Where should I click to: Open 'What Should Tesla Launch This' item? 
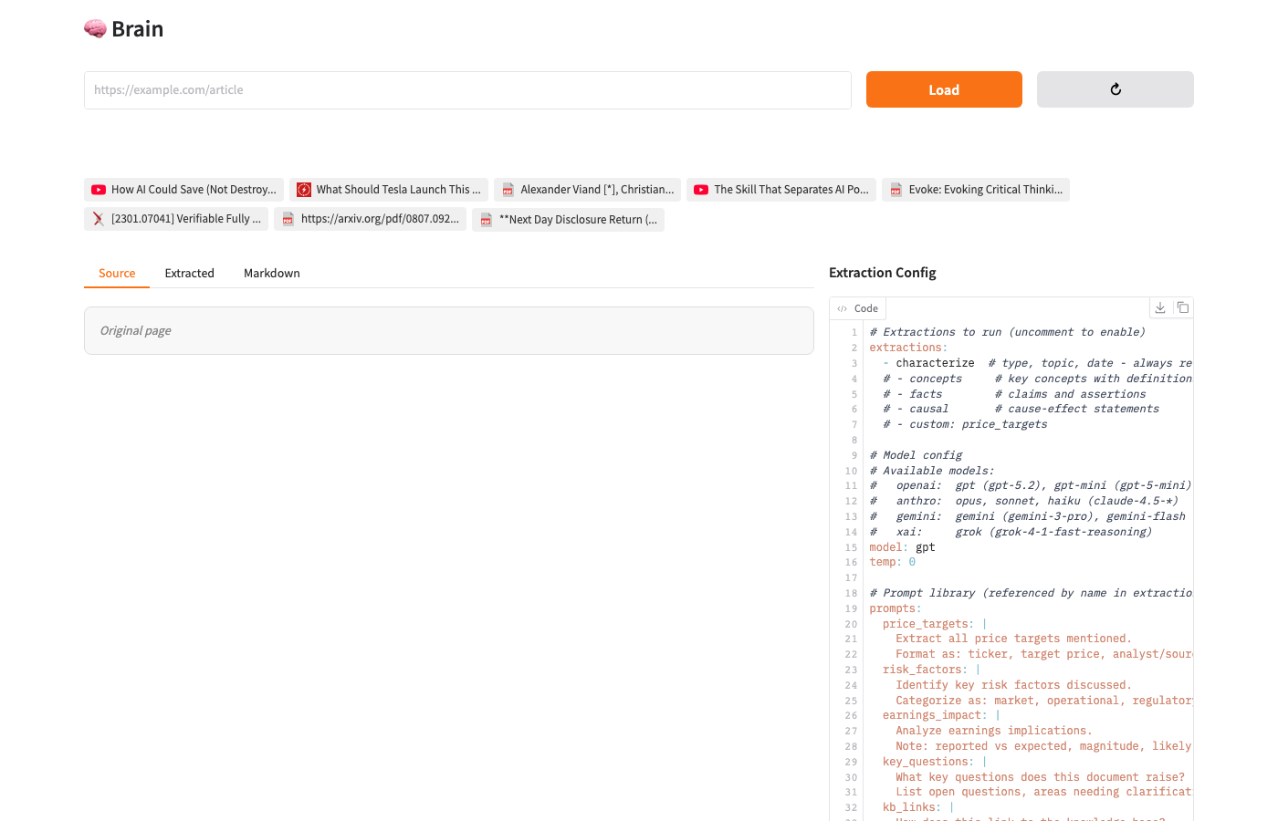pyautogui.click(x=389, y=190)
